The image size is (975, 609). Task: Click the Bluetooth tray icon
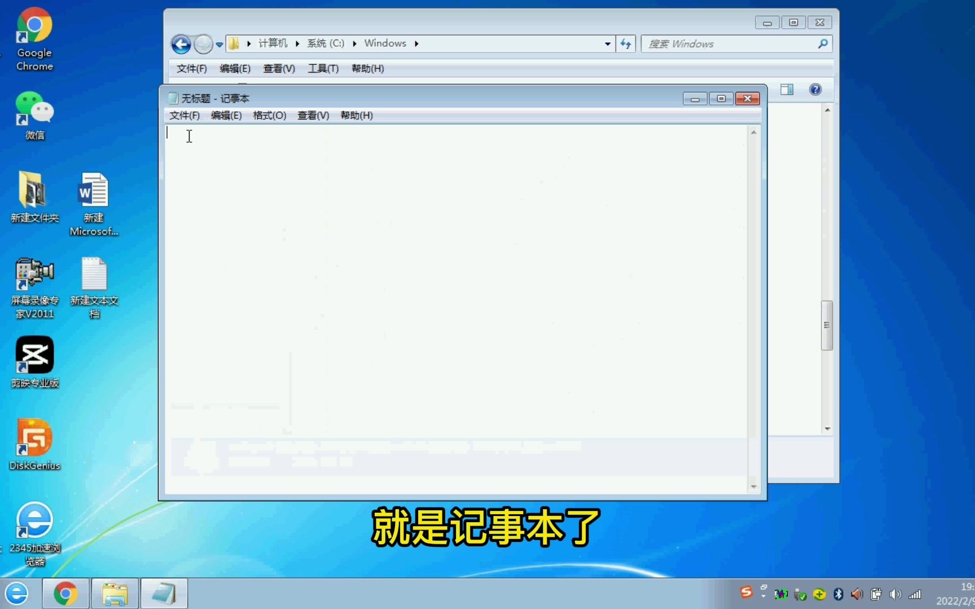(x=838, y=594)
